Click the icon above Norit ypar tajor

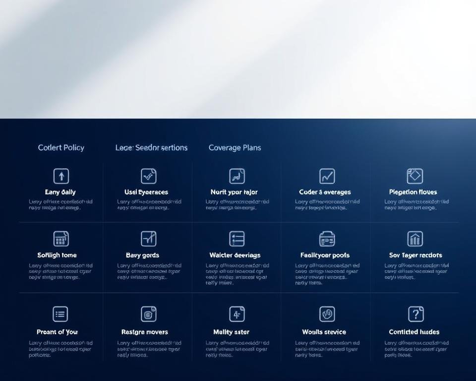(x=237, y=176)
